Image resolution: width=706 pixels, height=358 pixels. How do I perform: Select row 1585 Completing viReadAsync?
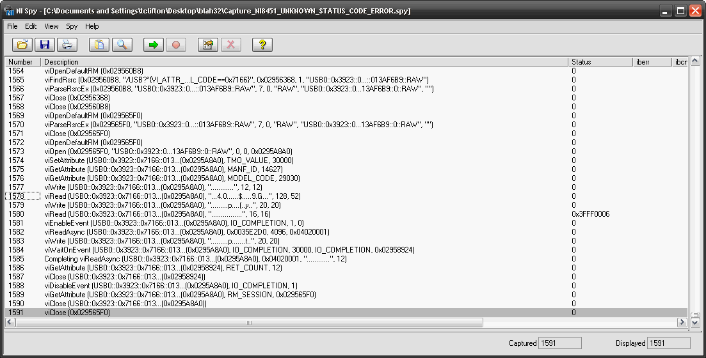click(346, 259)
